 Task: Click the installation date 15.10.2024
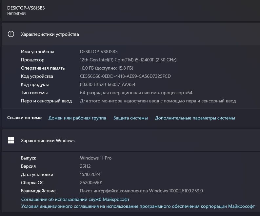point(90,174)
